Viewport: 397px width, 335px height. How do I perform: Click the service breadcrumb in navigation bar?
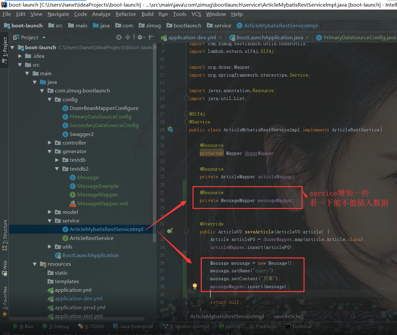(x=219, y=25)
